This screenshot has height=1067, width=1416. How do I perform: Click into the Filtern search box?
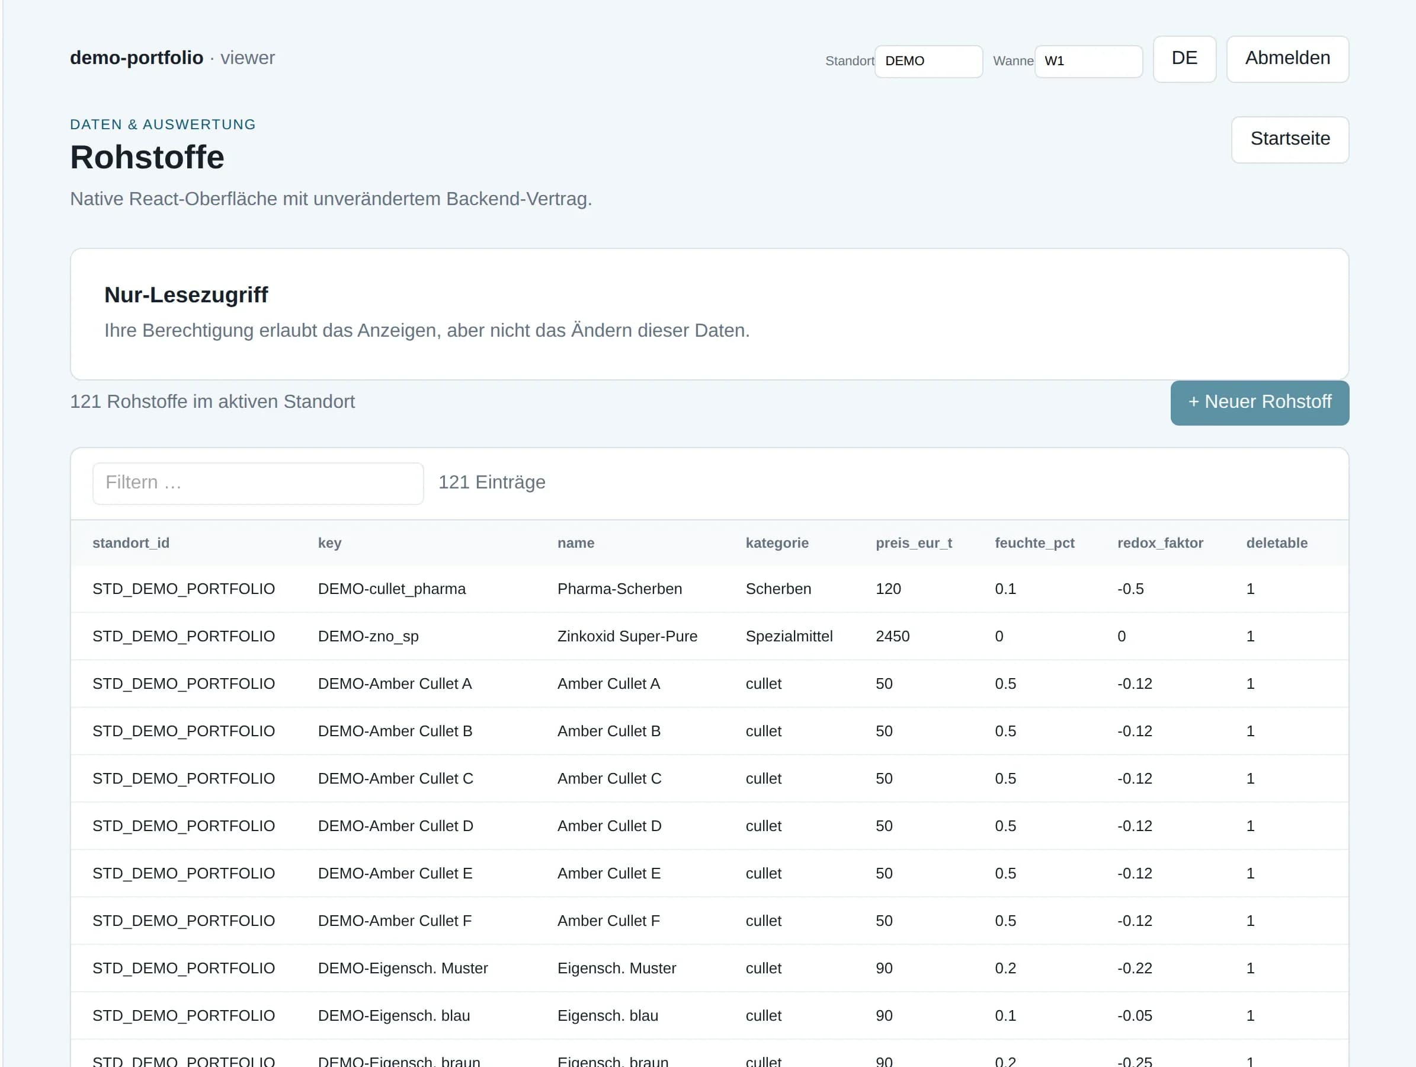(x=258, y=483)
